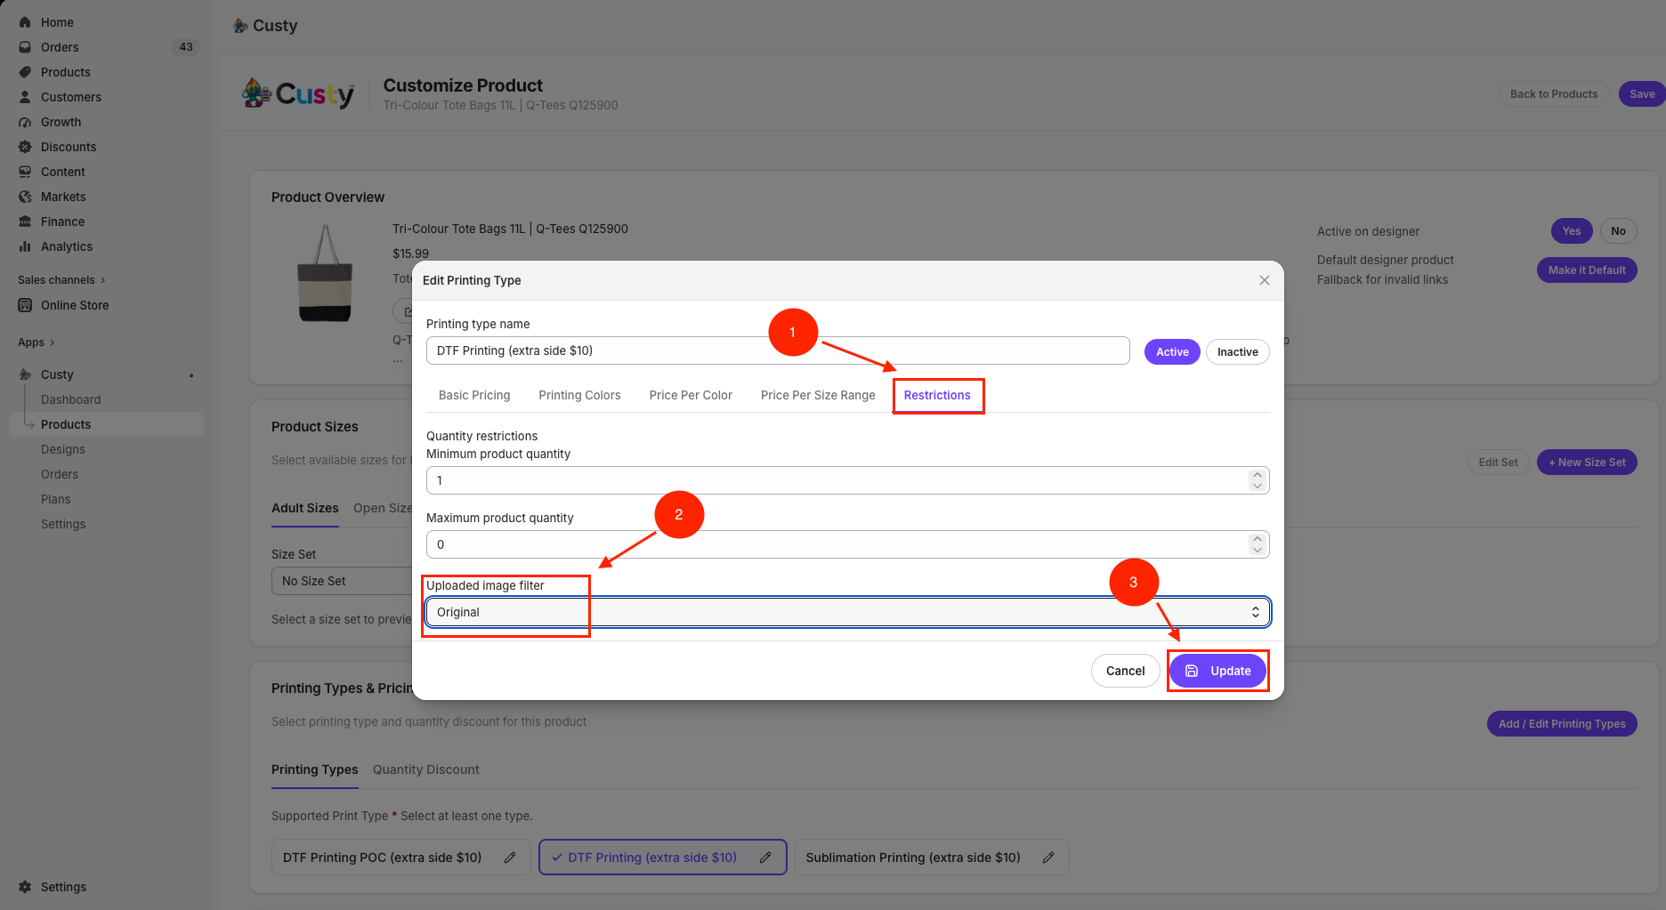The width and height of the screenshot is (1666, 910).
Task: Click the Growth gauge icon
Action: point(25,122)
